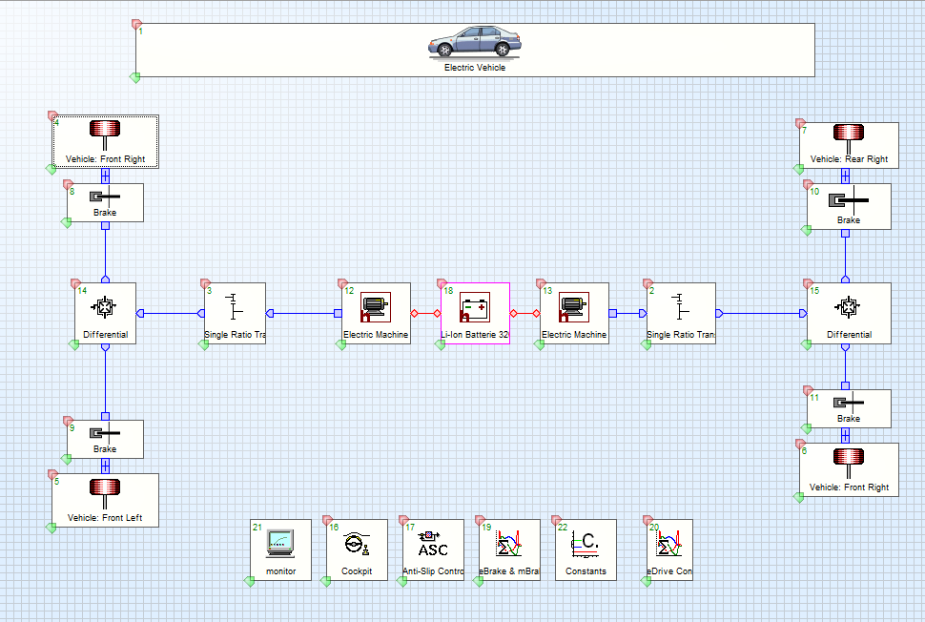Viewport: 925px width, 622px height.
Task: Click the Vehicle: Rear Right wheel block
Action: (848, 141)
